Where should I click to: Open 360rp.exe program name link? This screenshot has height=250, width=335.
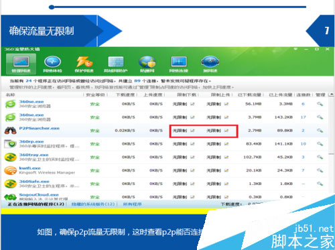click(31, 141)
